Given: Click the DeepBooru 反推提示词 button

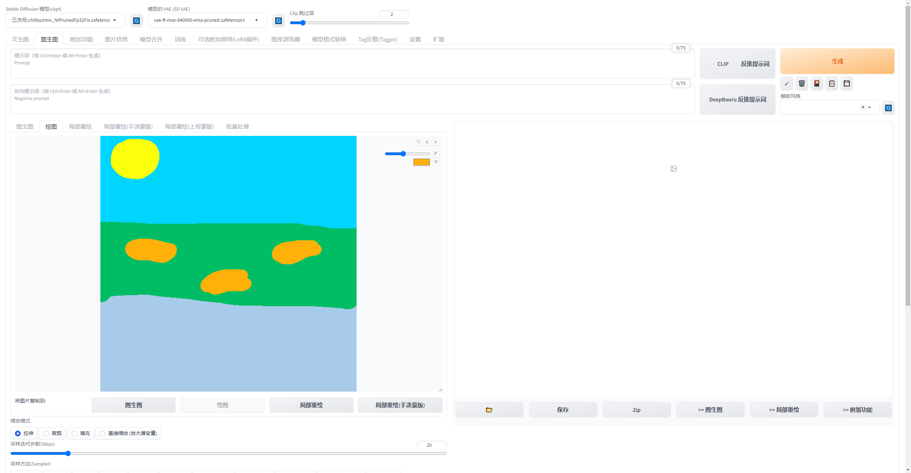Looking at the screenshot, I should [x=737, y=100].
